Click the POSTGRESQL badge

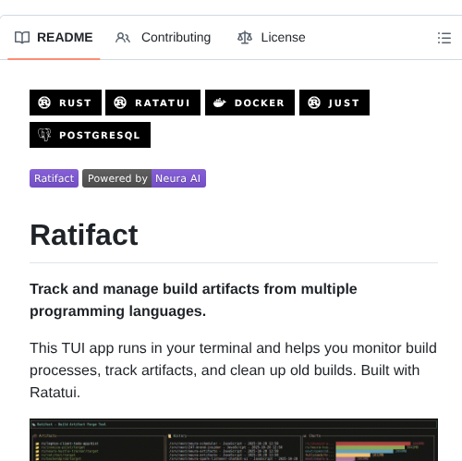(x=90, y=135)
